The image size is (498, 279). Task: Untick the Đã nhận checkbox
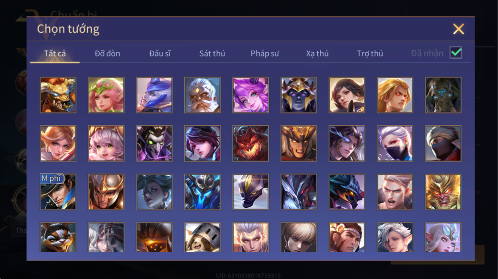pos(456,53)
